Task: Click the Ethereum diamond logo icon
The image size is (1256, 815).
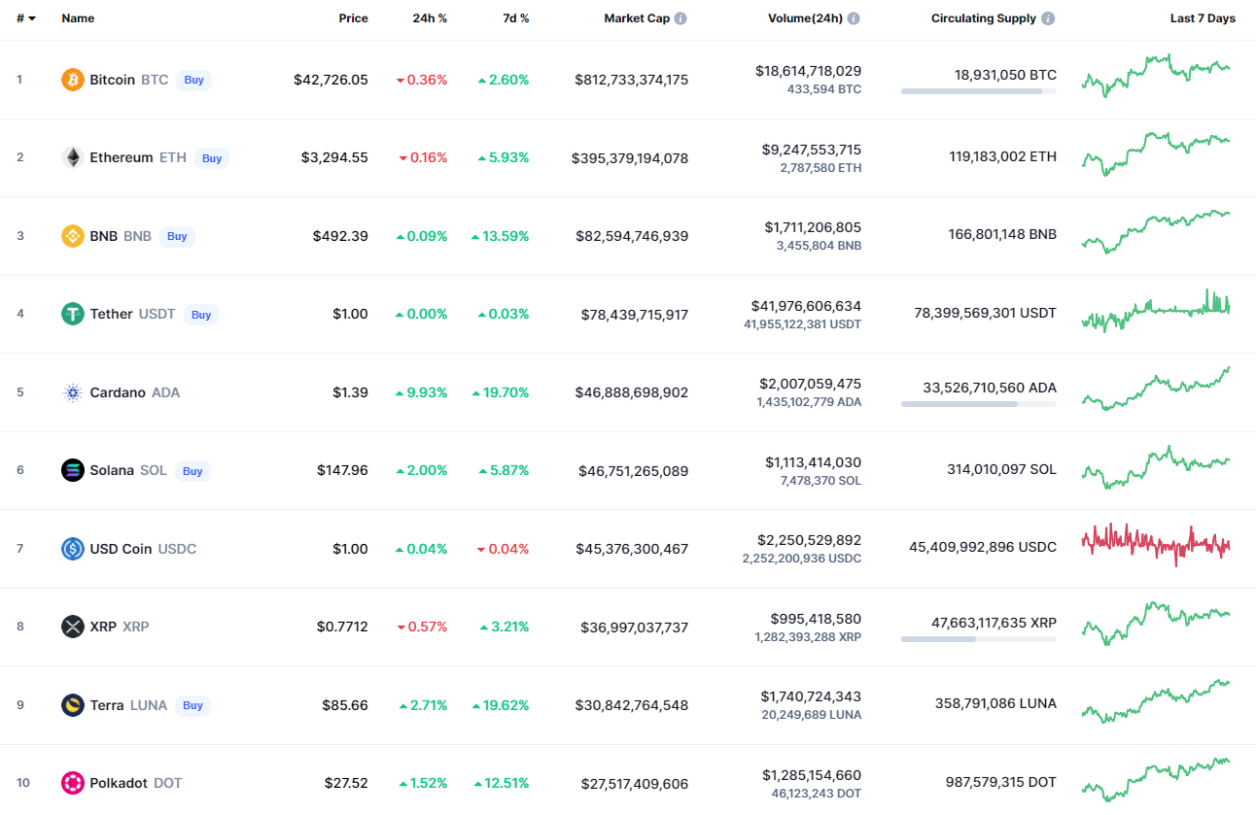Action: tap(73, 157)
